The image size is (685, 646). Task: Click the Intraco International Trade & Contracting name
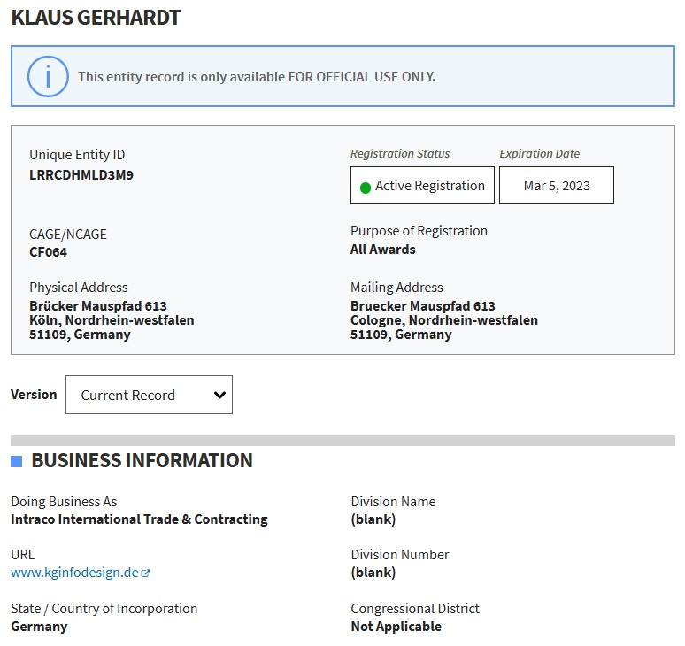(139, 519)
